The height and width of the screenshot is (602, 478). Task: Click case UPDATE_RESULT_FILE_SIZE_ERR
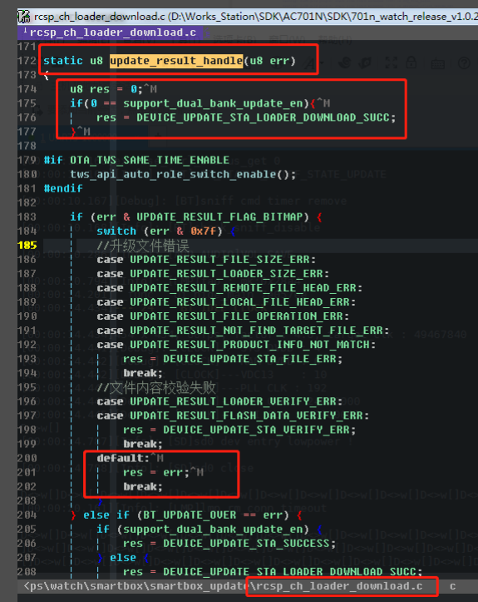(x=206, y=260)
